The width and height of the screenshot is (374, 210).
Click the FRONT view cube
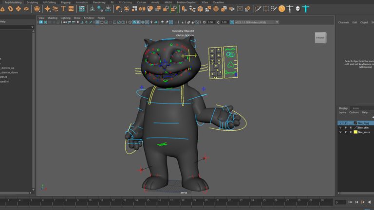tap(320, 38)
